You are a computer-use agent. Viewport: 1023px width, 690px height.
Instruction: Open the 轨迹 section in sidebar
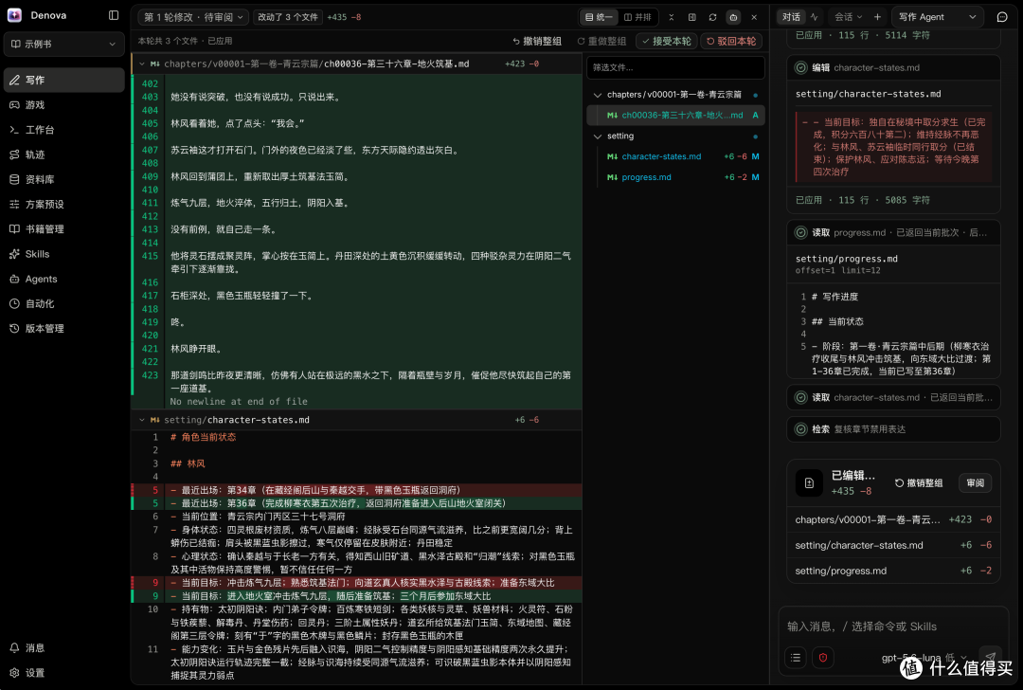point(64,154)
